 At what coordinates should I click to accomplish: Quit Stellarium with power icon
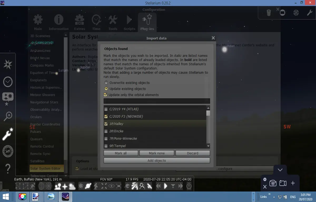pos(189,186)
